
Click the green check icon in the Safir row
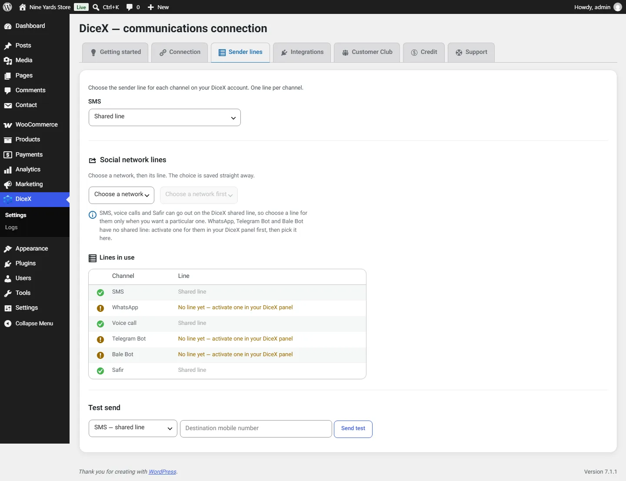pos(100,371)
